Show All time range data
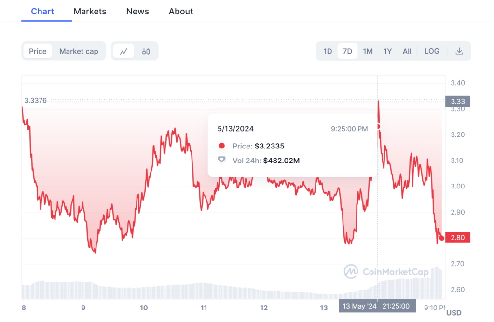494x322 pixels. (407, 51)
